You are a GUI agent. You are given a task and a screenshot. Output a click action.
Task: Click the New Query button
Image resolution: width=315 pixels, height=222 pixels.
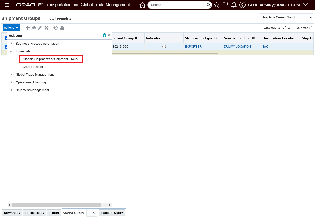pos(12,213)
